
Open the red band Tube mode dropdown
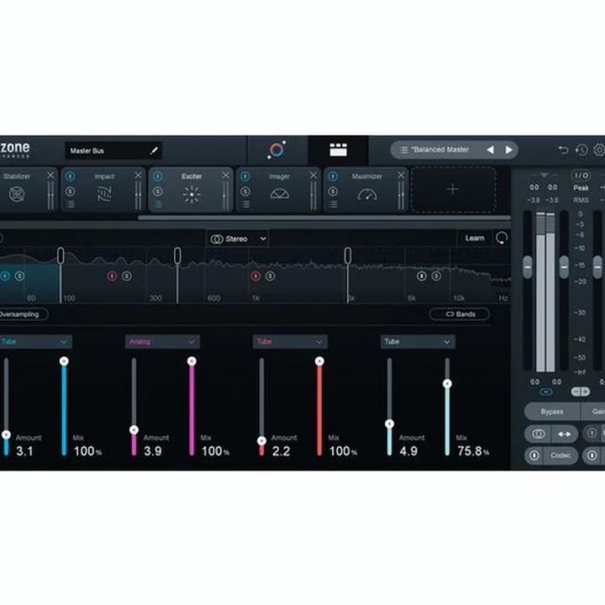(290, 342)
